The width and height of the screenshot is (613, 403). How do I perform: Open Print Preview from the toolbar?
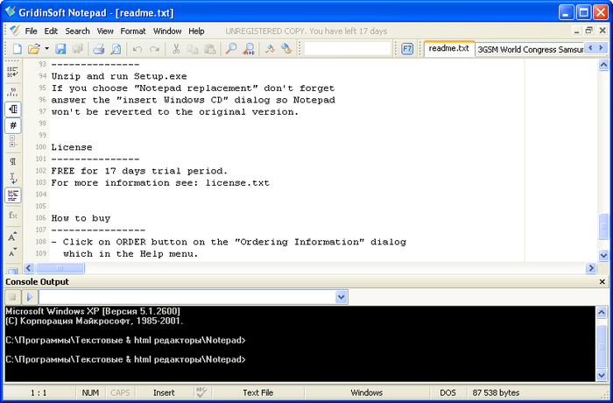coord(116,49)
